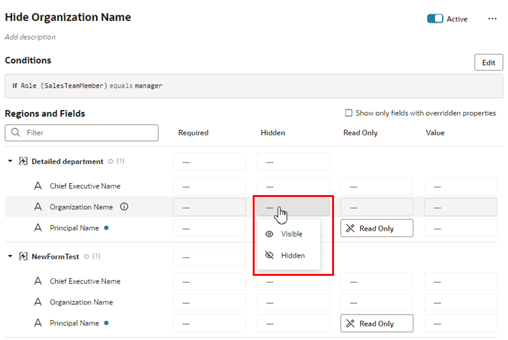
Task: Open Value dropdown for Chief Executive Name, Detailed department
Action: tap(460, 186)
